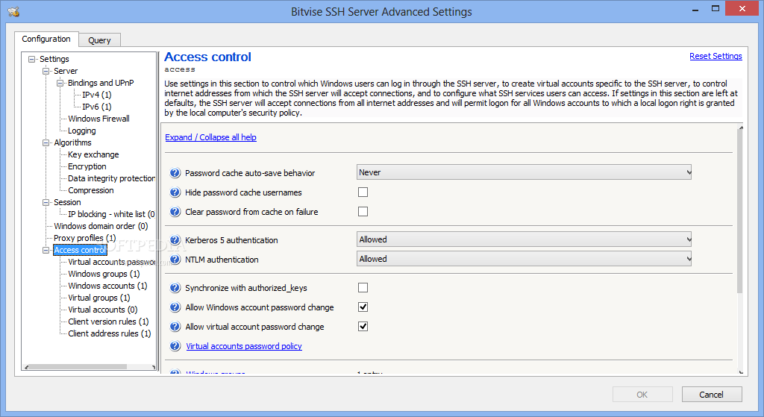Select Proxy profiles (1) tree item
This screenshot has width=764, height=417.
pyautogui.click(x=85, y=238)
